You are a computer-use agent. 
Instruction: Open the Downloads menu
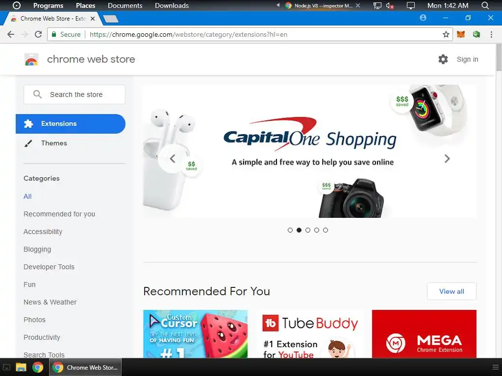(172, 5)
